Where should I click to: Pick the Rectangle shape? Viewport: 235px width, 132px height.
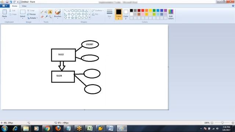76,11
